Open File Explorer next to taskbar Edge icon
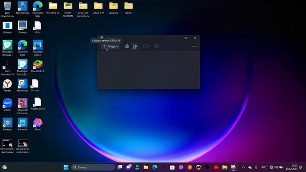Screen dimensions: 306x172 pos(146,167)
